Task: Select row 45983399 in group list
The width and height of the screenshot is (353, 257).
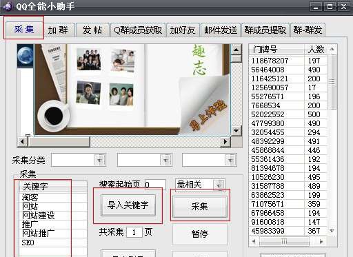Action: click(x=288, y=231)
